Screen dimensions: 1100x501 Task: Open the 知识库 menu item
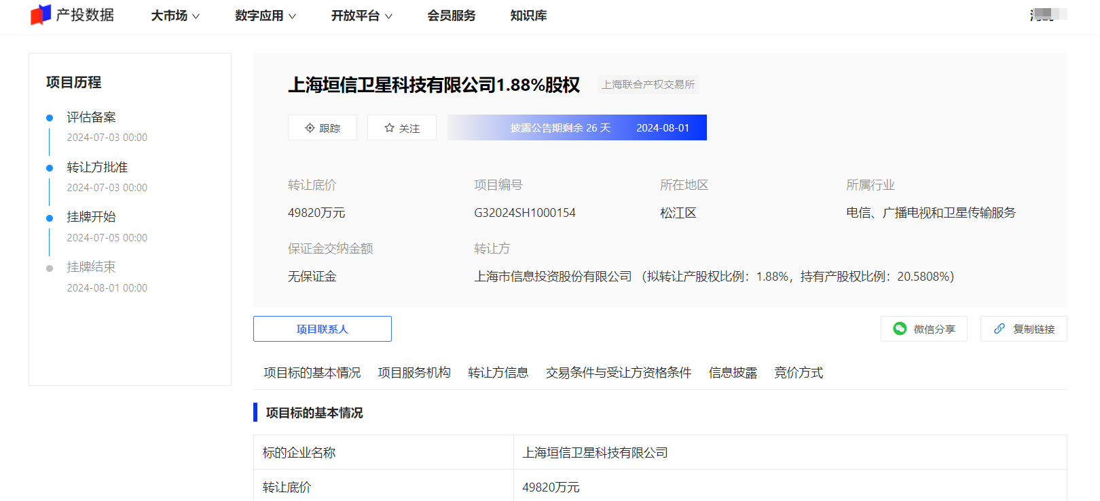pyautogui.click(x=528, y=16)
